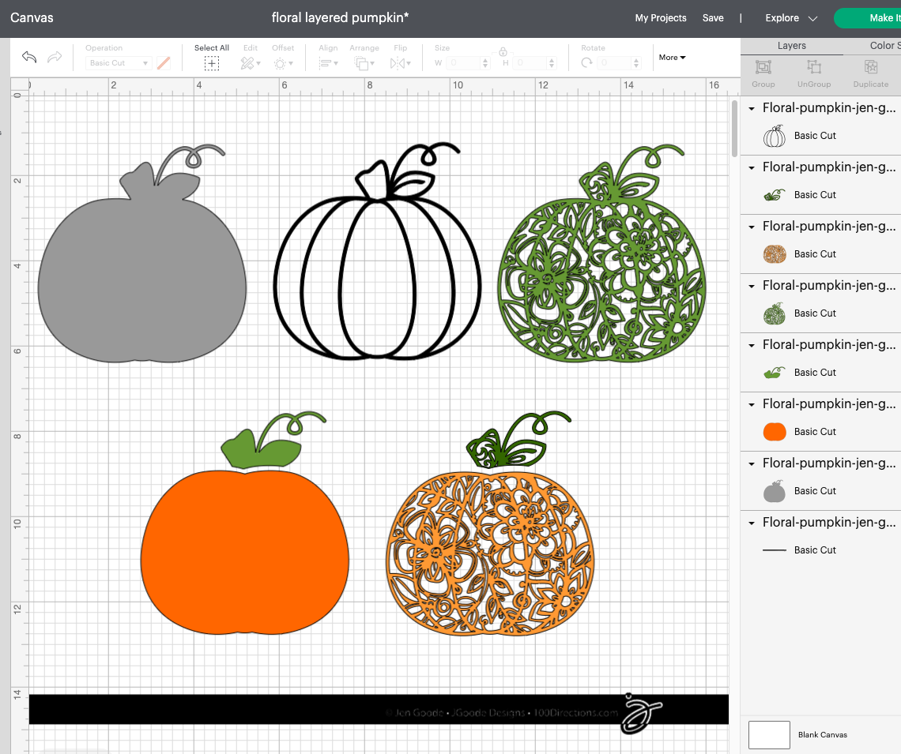The height and width of the screenshot is (754, 901).
Task: Click the Blank Canvas color swatch
Action: pos(769,734)
